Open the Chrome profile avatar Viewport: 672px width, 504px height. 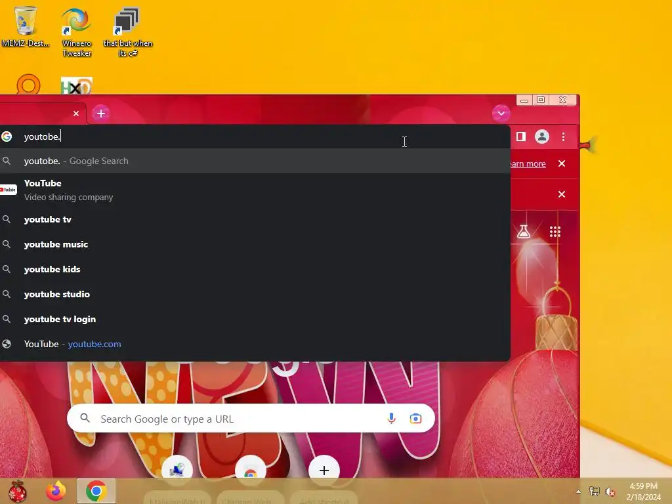541,136
